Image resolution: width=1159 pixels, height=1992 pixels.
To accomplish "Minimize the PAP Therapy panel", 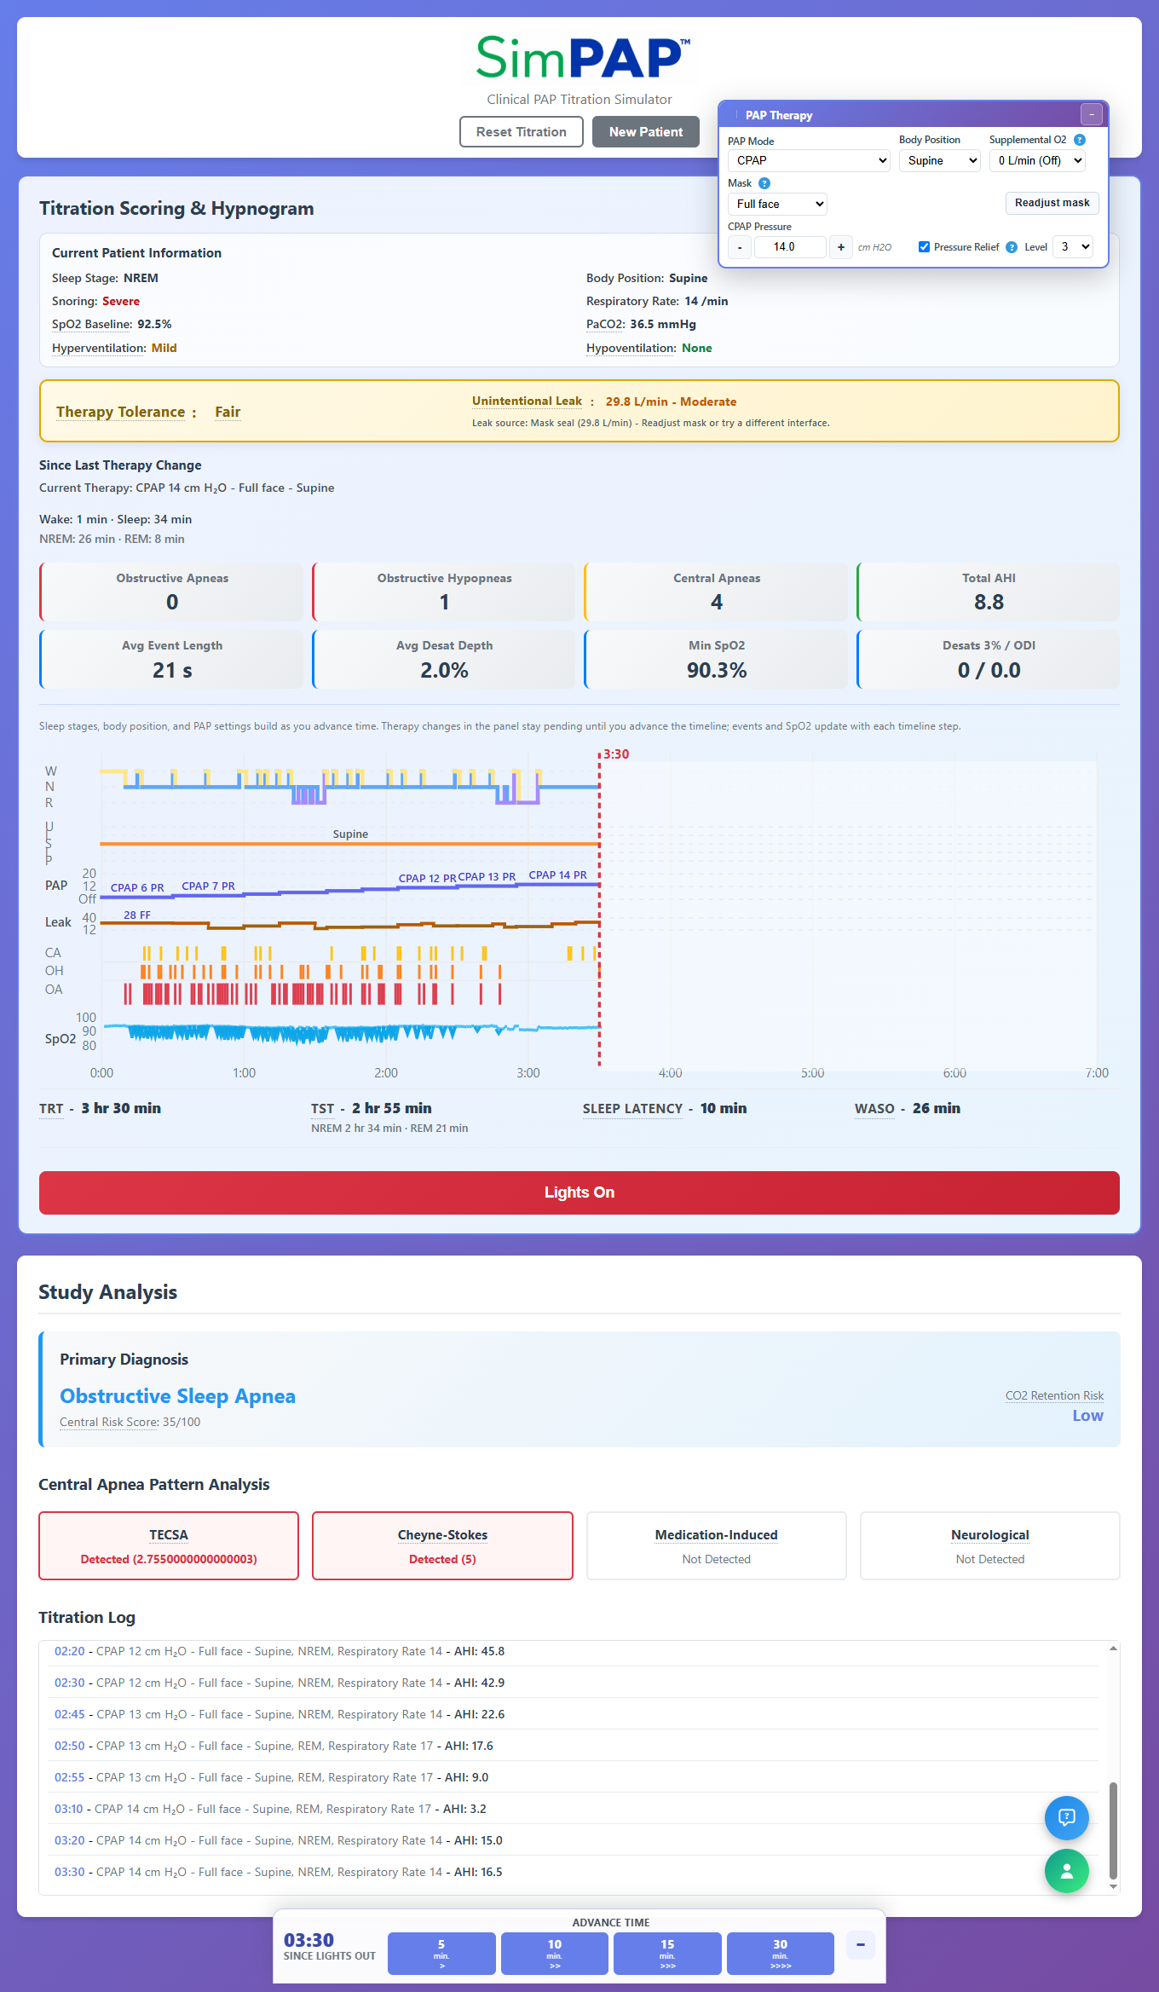I will coord(1092,114).
